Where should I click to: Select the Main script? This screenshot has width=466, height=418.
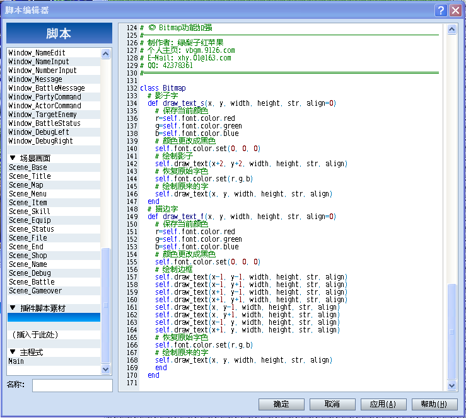tap(54, 361)
